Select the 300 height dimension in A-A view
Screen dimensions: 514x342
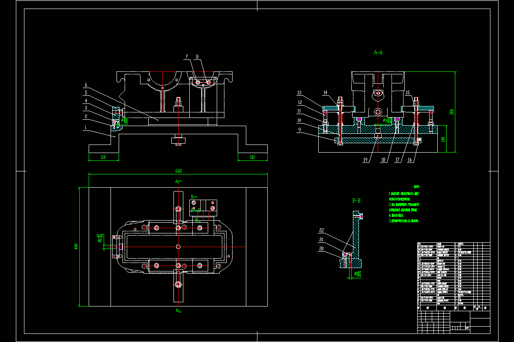tap(451, 112)
